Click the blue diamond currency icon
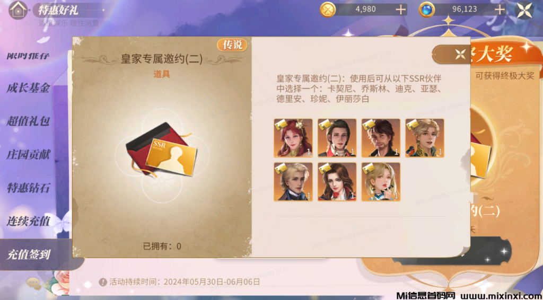The width and height of the screenshot is (543, 300). (x=427, y=10)
